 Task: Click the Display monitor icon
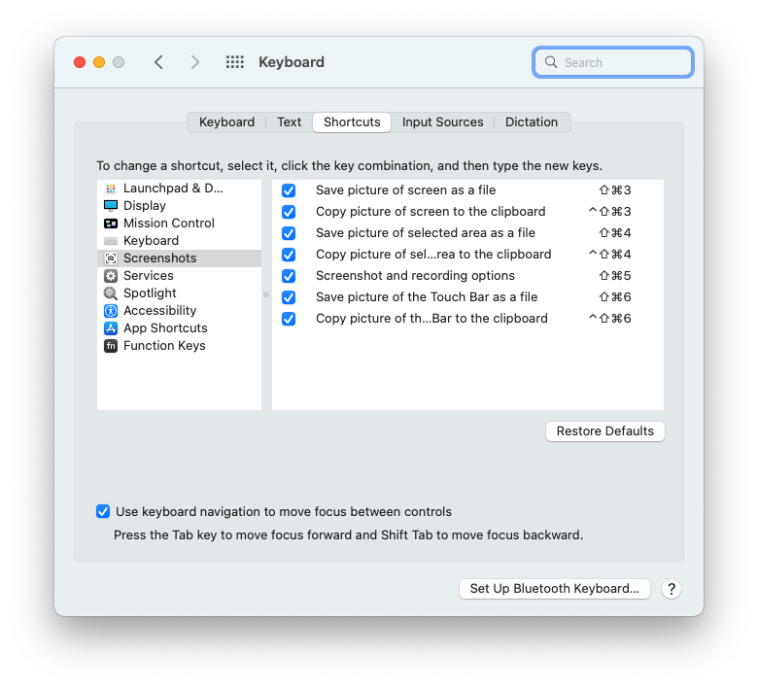(111, 206)
